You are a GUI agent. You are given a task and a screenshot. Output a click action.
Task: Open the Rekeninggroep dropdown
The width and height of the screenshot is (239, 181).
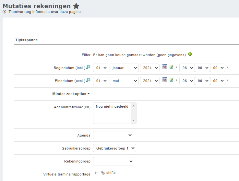114,161
